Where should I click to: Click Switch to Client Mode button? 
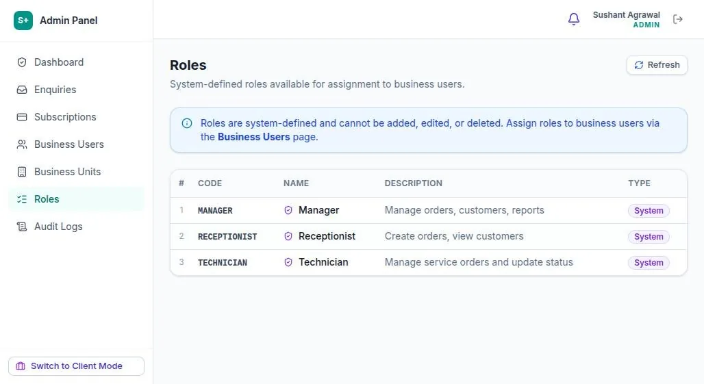(x=76, y=366)
